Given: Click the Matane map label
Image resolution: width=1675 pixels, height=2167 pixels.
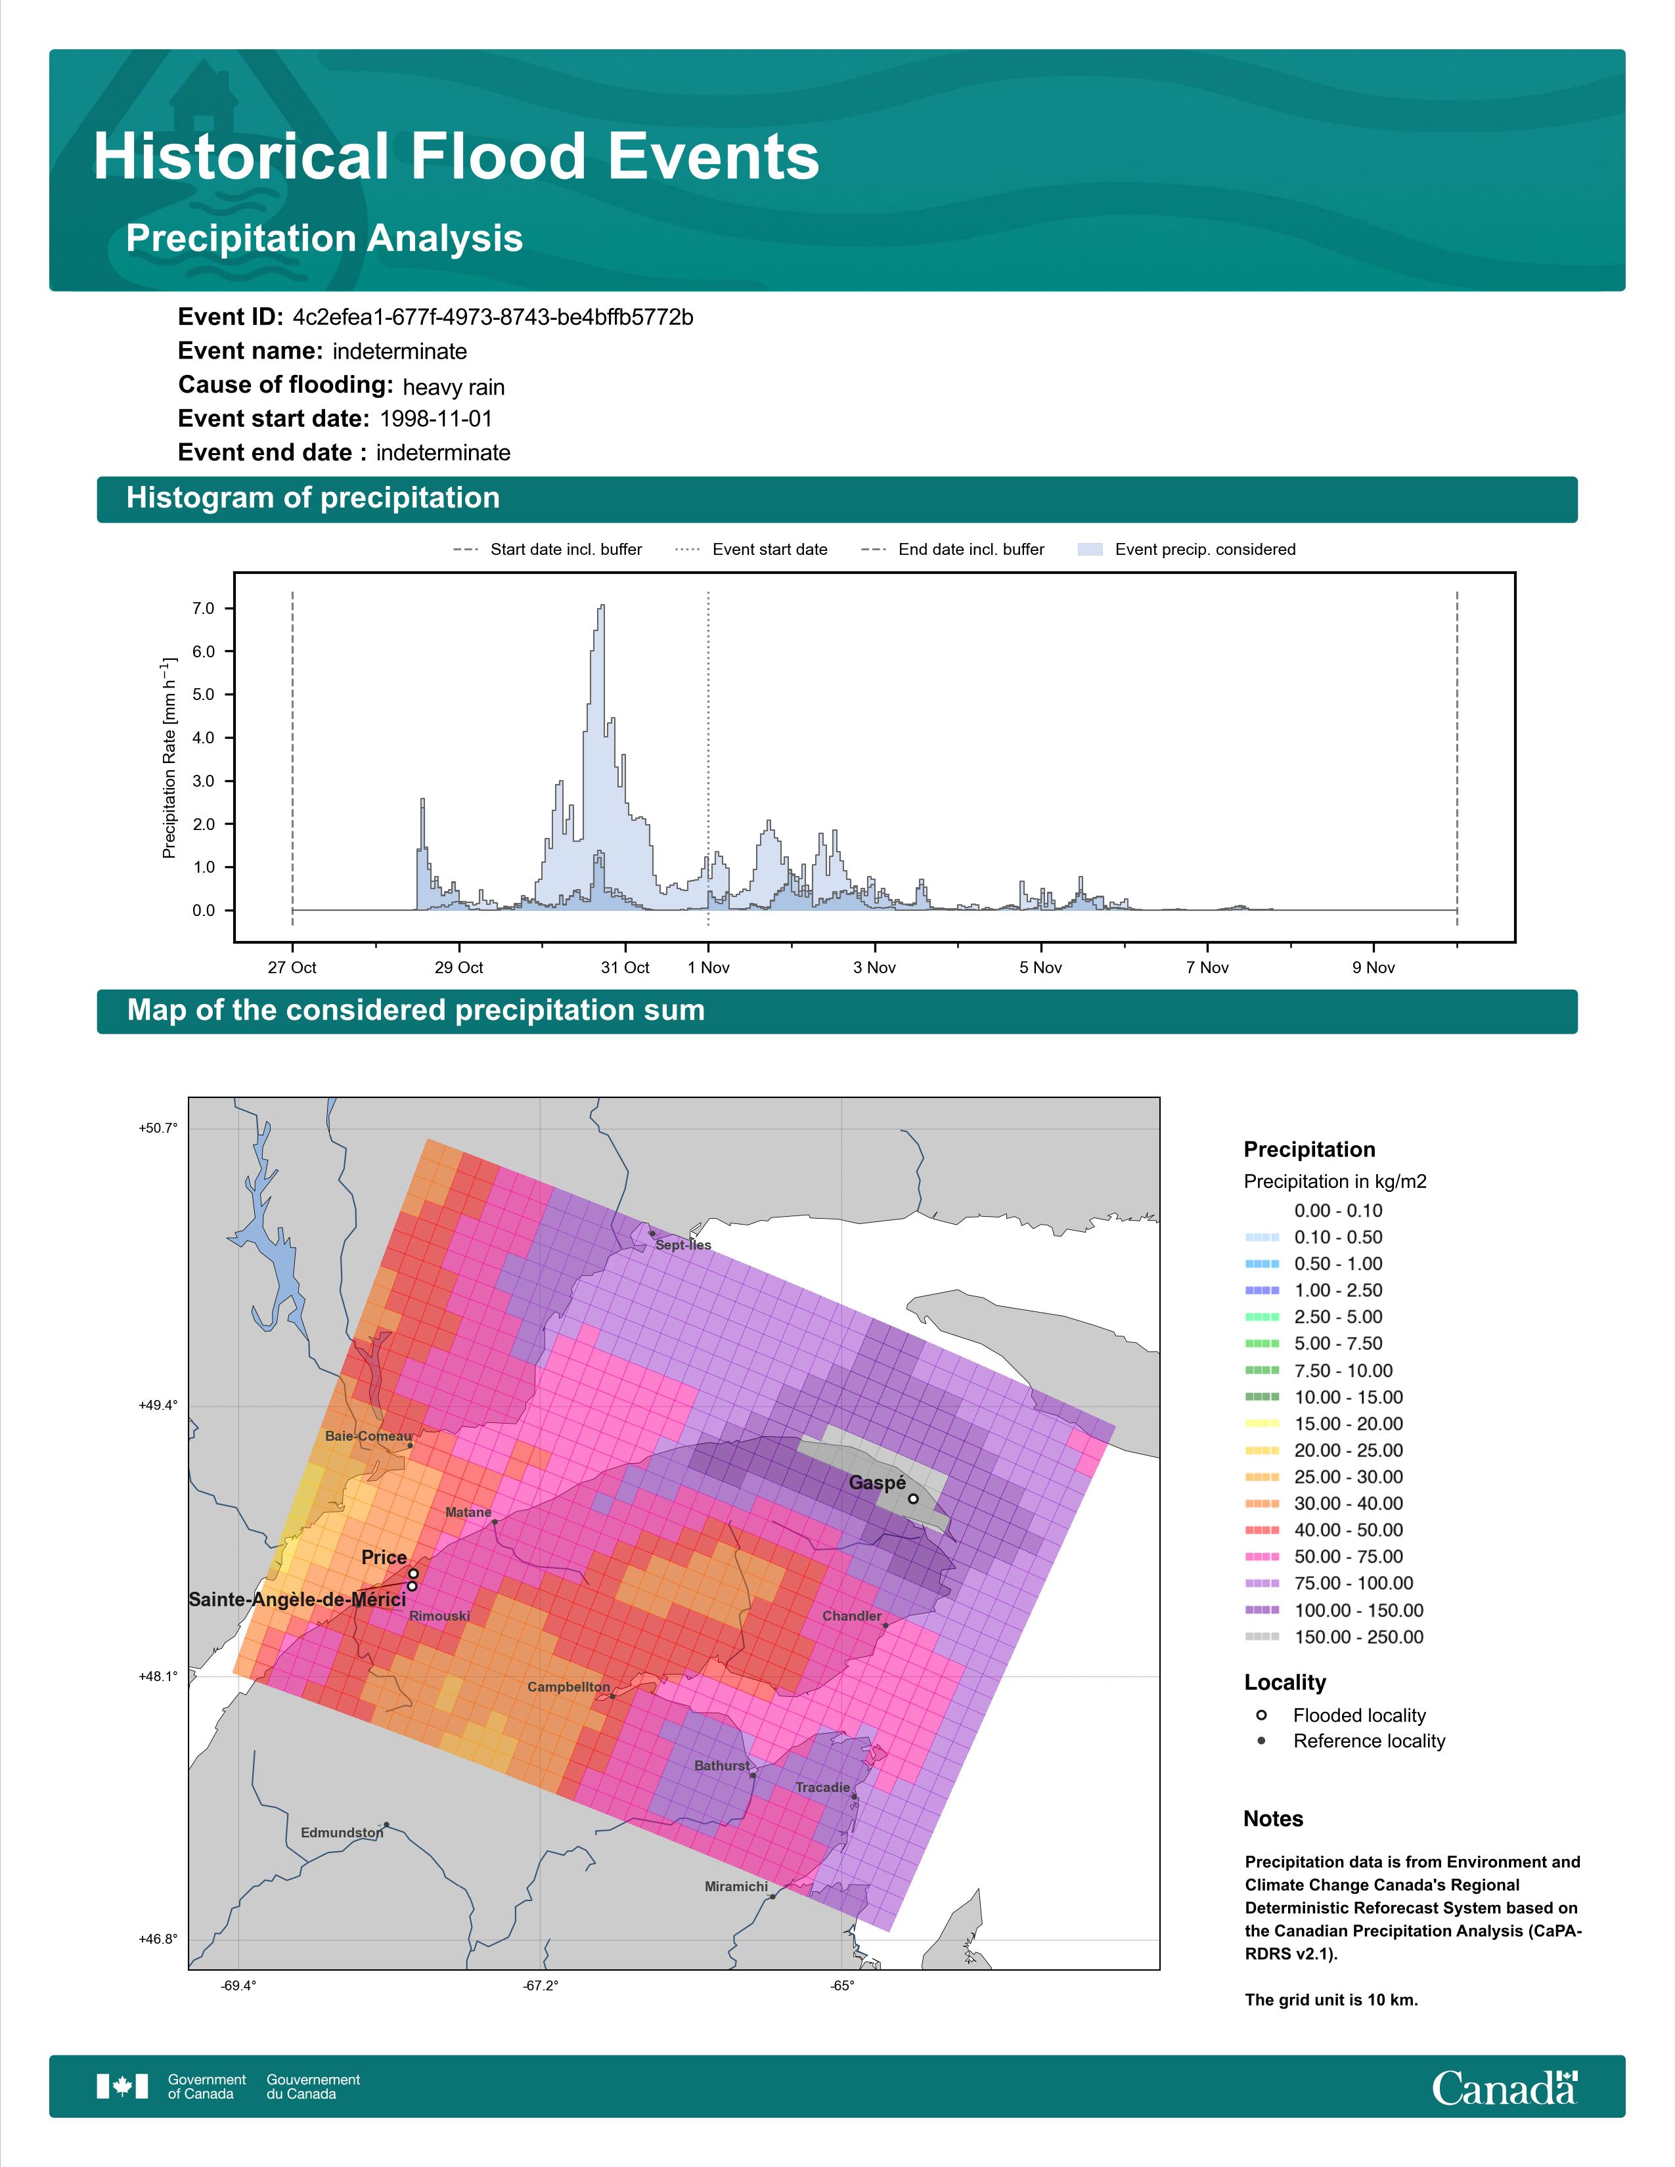Looking at the screenshot, I should click(x=468, y=1512).
